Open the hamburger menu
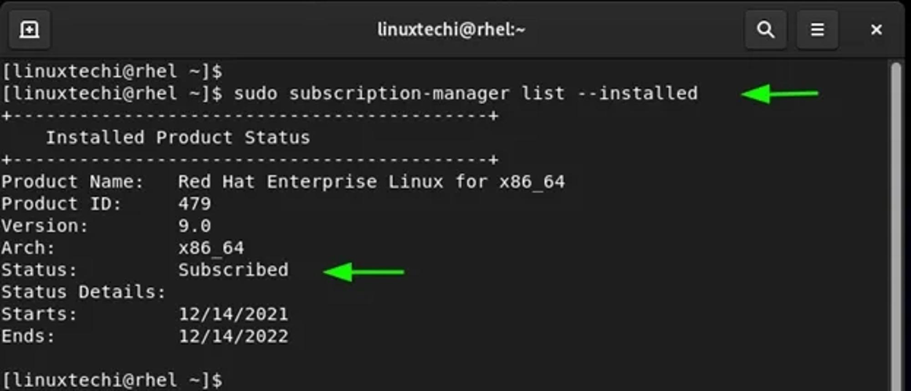This screenshot has width=911, height=391. pyautogui.click(x=817, y=30)
